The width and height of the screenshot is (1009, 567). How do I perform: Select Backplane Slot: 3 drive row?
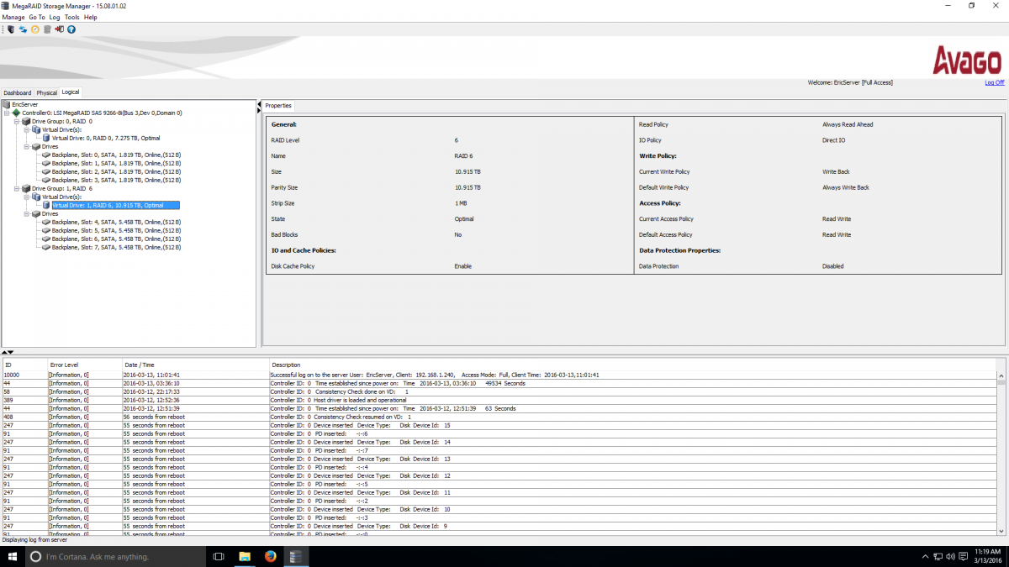click(x=116, y=180)
